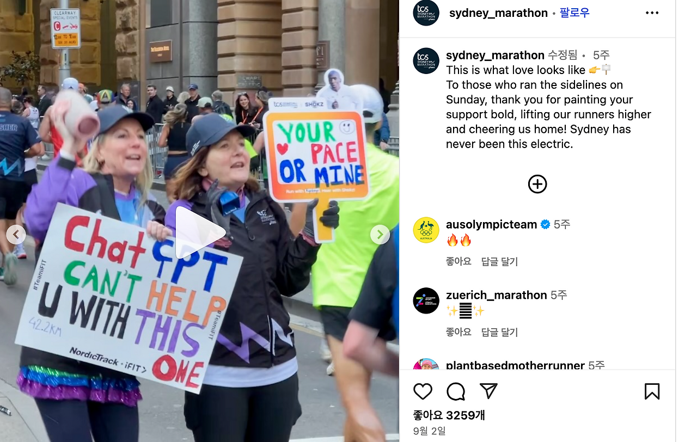Save the post with the bookmark icon
697x442 pixels.
(x=652, y=391)
